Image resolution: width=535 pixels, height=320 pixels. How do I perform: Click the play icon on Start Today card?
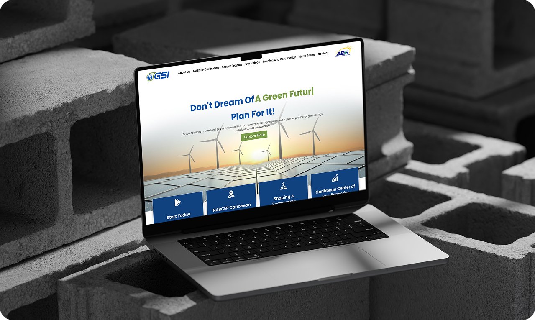point(177,202)
